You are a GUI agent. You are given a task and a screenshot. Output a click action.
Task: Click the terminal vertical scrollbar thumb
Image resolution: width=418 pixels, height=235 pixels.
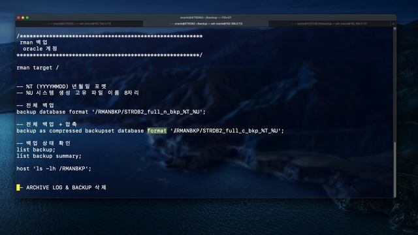coord(394,170)
